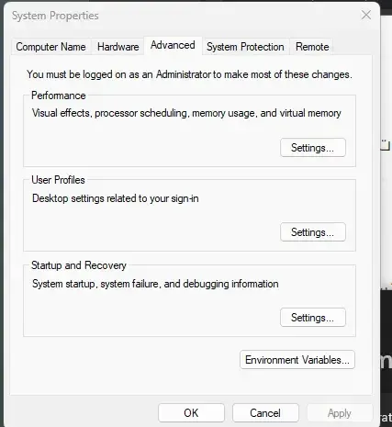Close the System Properties dialog
The width and height of the screenshot is (392, 427).
[366, 15]
